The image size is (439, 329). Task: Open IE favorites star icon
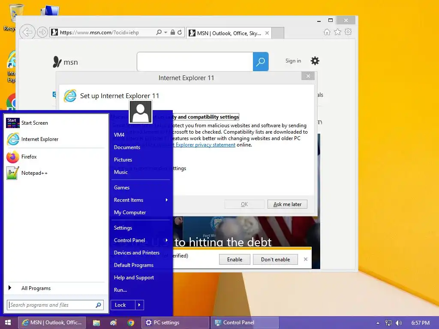point(338,32)
